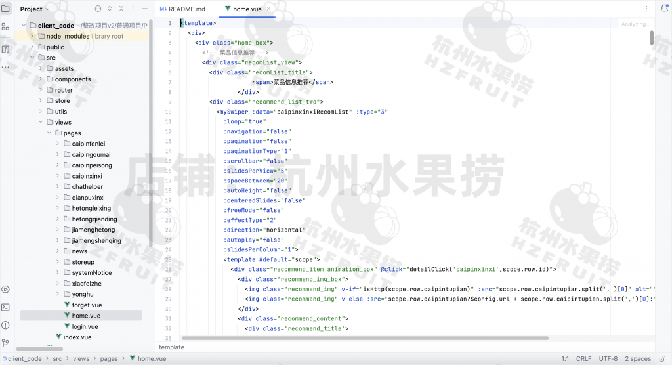Collapse the src folder

(x=32, y=58)
